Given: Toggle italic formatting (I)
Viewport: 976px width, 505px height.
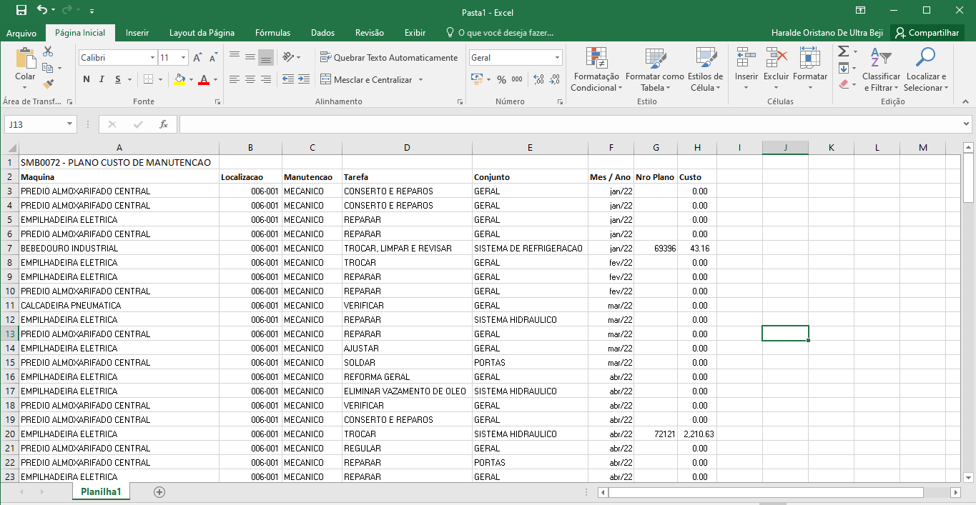Looking at the screenshot, I should point(102,80).
